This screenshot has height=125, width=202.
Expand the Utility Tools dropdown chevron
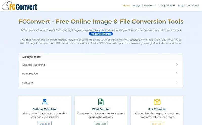[x=174, y=6]
